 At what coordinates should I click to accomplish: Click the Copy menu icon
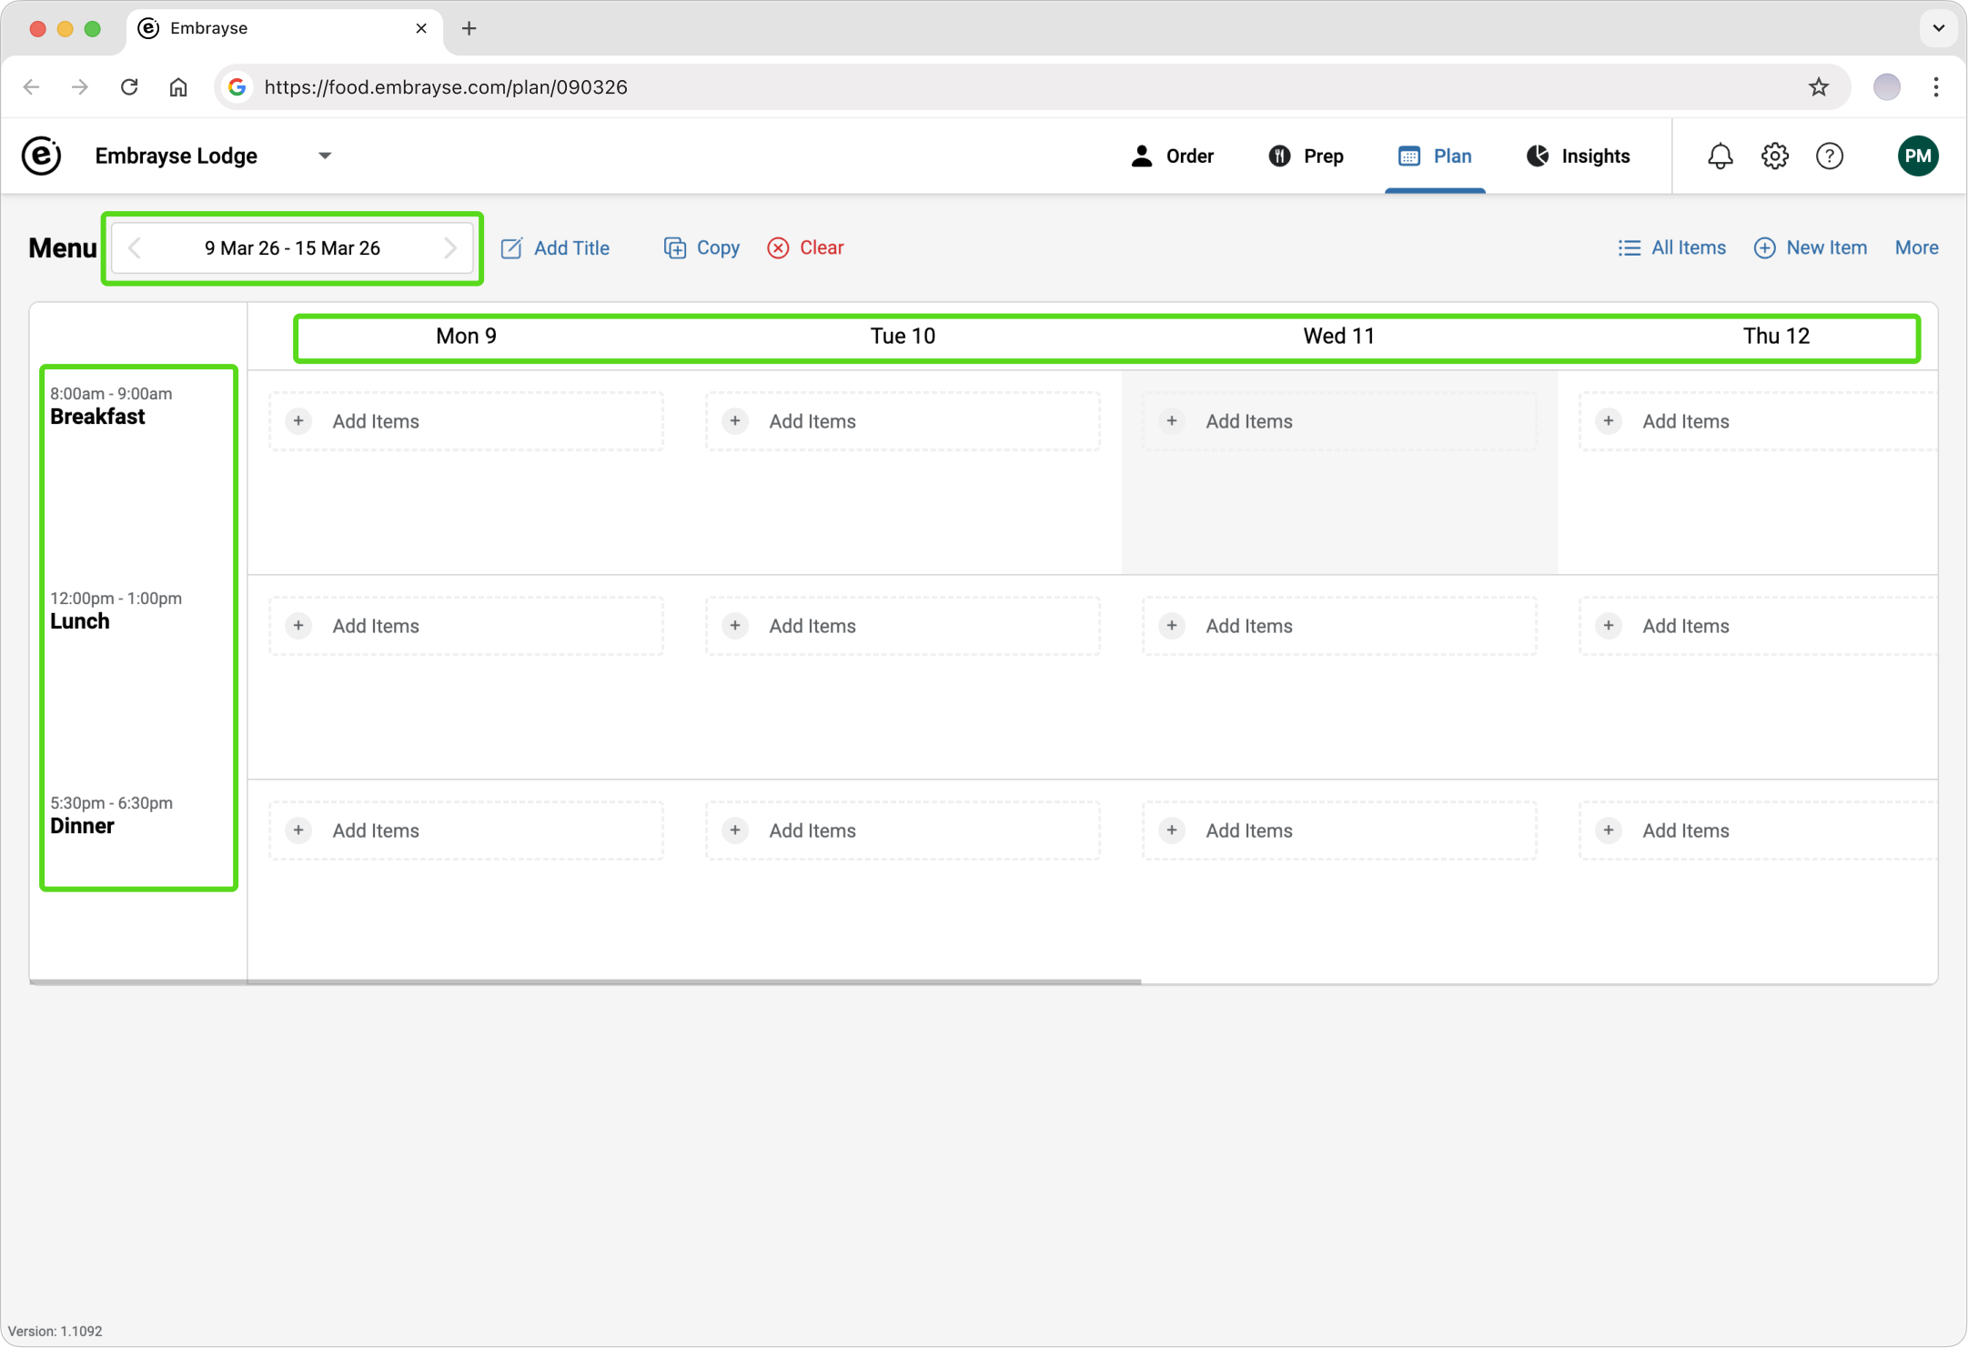pos(675,248)
